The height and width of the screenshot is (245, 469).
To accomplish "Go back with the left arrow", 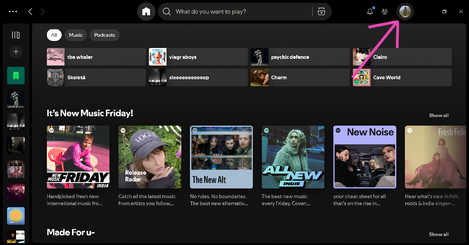I will (30, 12).
